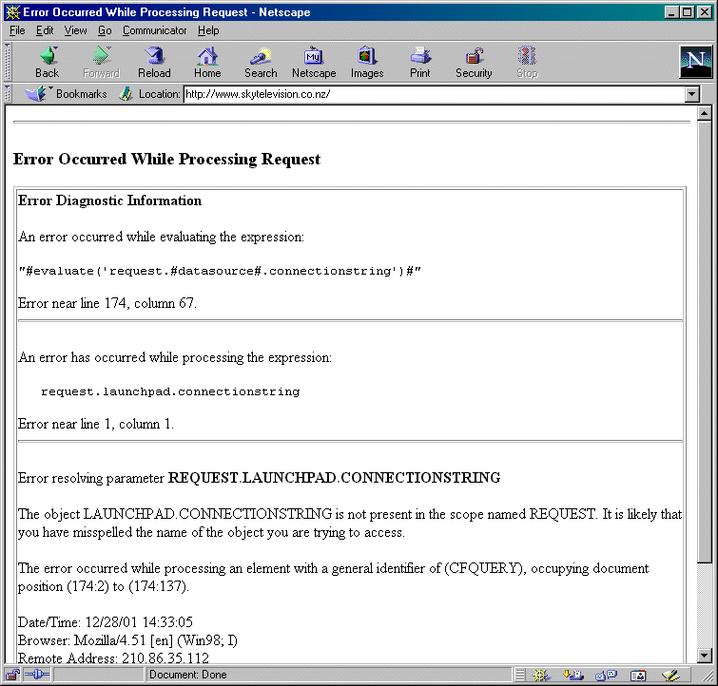718x686 pixels.
Task: Click the My Netscape toolbar icon
Action: click(314, 62)
